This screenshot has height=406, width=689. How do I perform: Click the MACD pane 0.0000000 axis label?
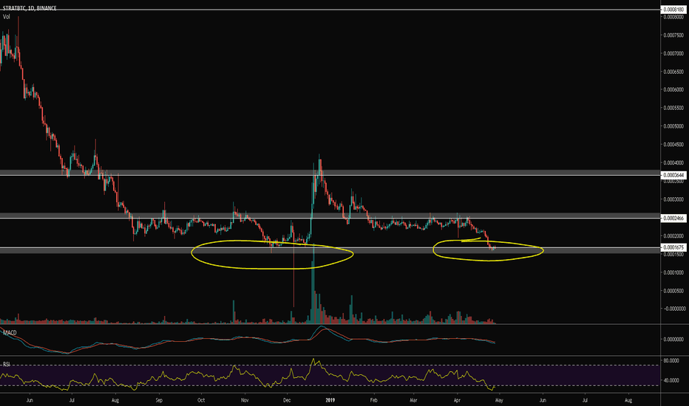[x=673, y=340]
